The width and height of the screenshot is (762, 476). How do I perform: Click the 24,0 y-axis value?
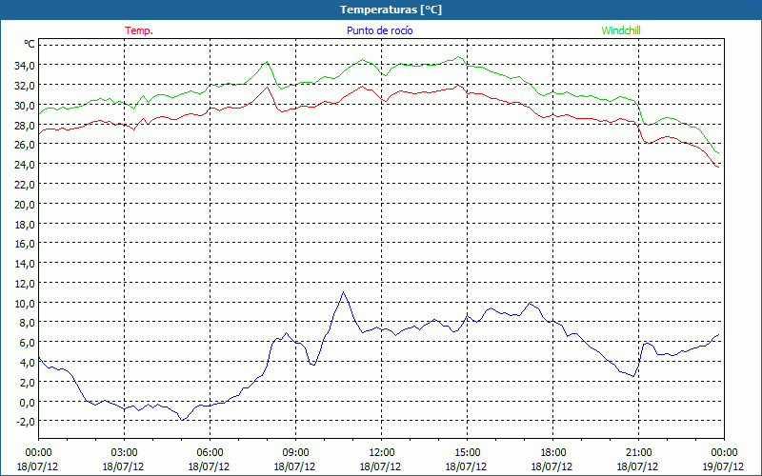25,165
